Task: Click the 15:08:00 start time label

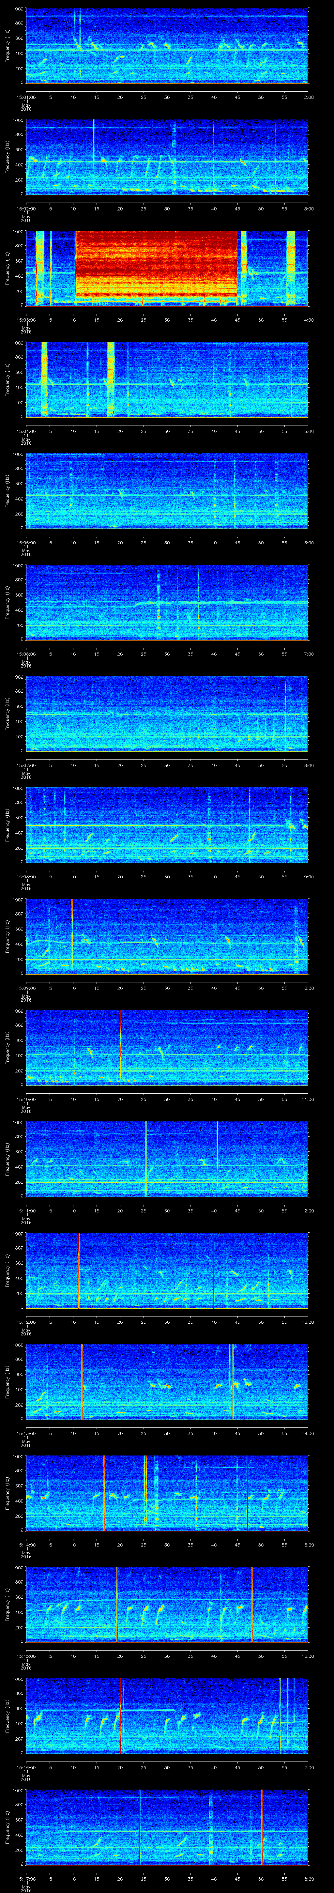Action: [27, 877]
